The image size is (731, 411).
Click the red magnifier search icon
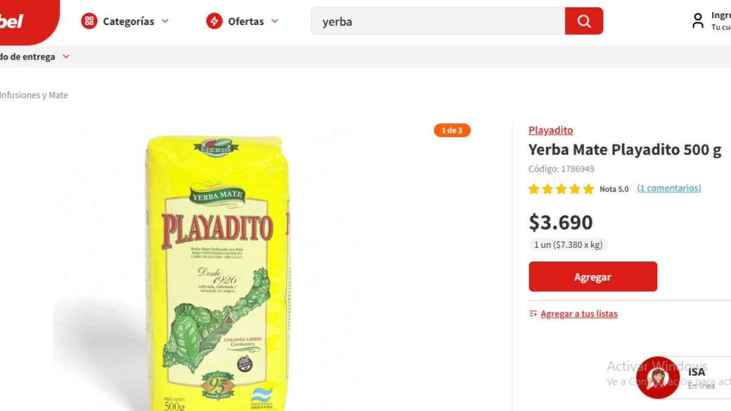584,20
